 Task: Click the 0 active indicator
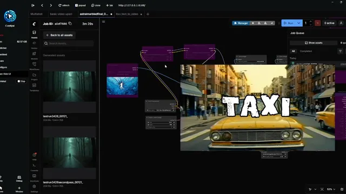pyautogui.click(x=329, y=23)
